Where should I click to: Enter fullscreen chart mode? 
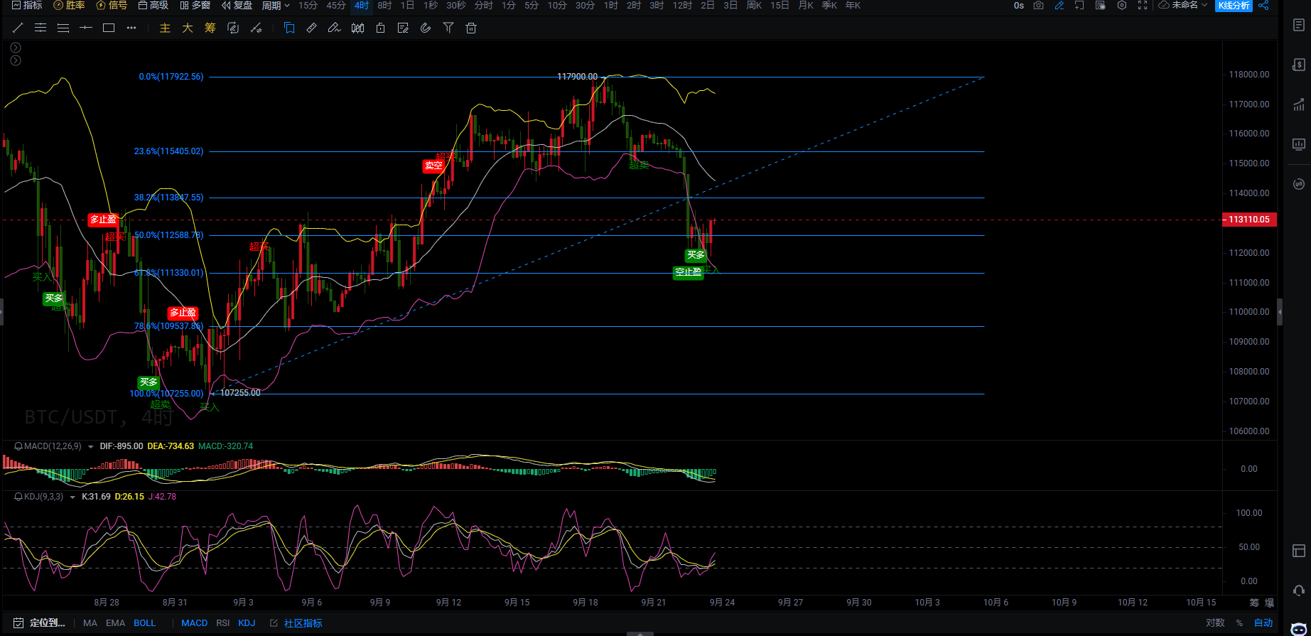point(1143,6)
